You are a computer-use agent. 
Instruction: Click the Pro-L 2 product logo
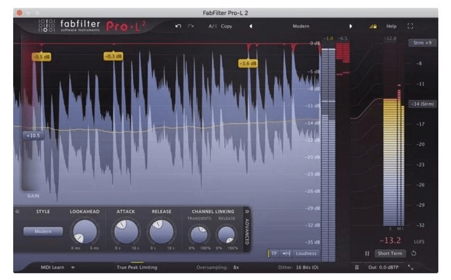click(x=126, y=26)
